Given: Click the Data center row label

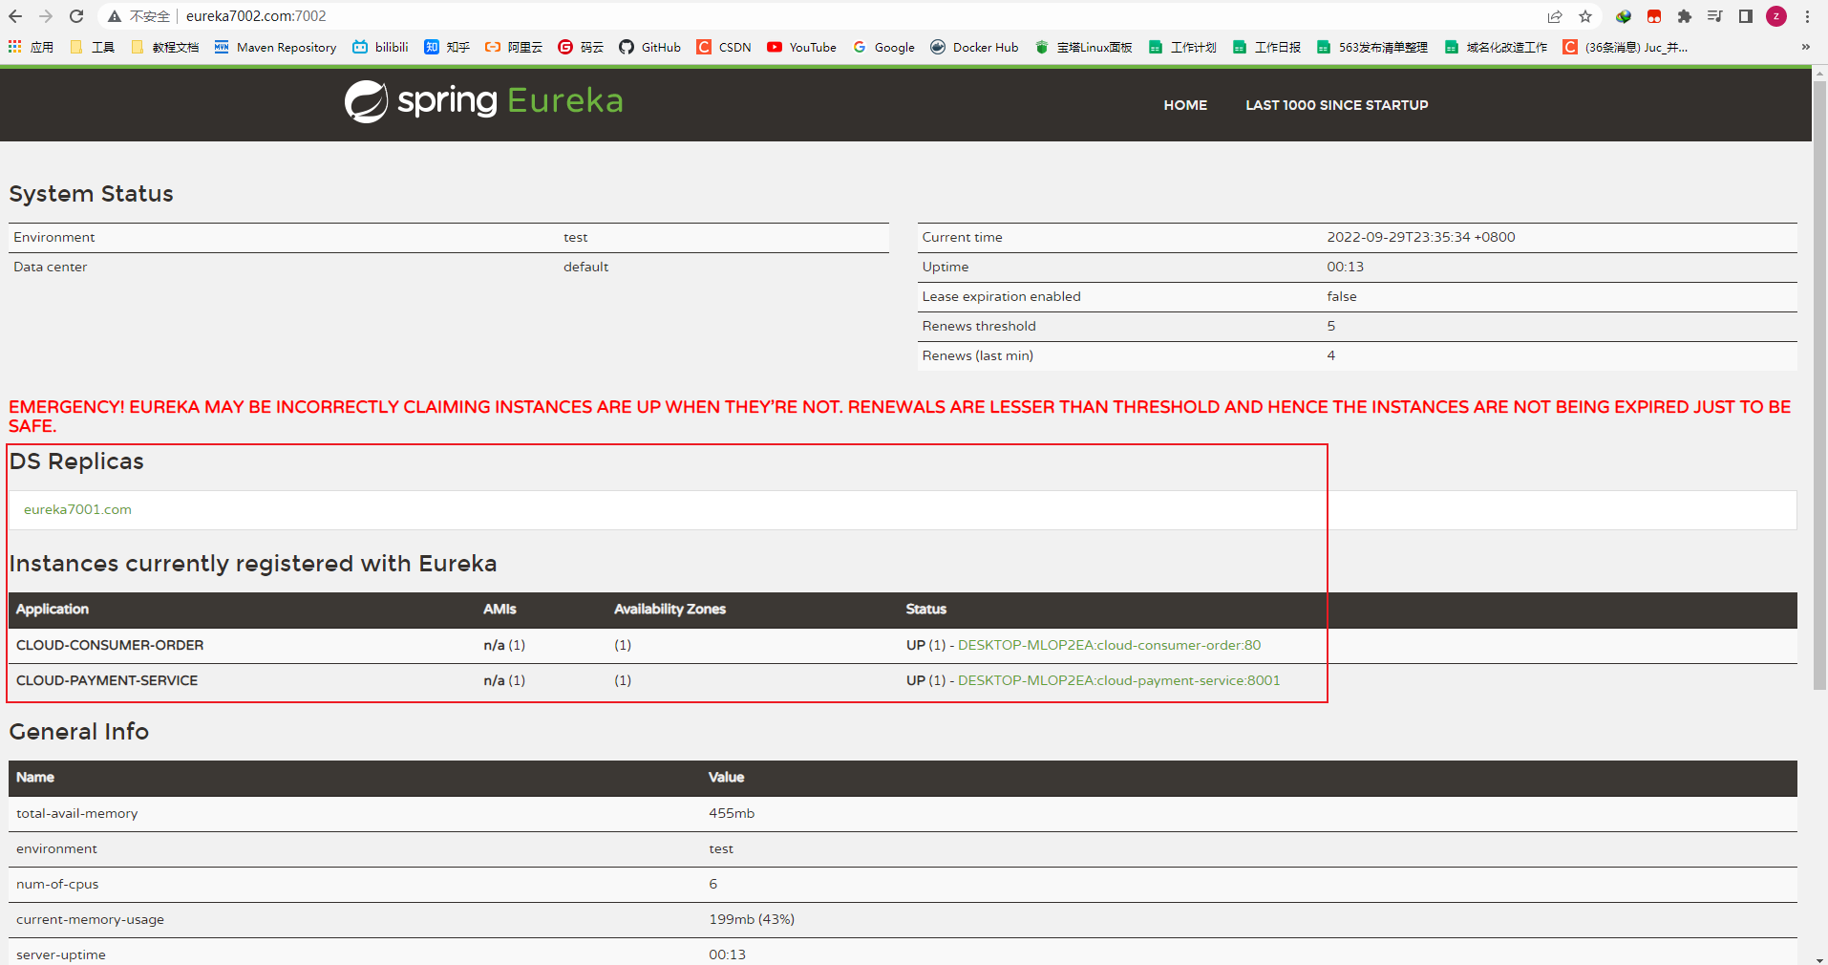Looking at the screenshot, I should (x=50, y=267).
